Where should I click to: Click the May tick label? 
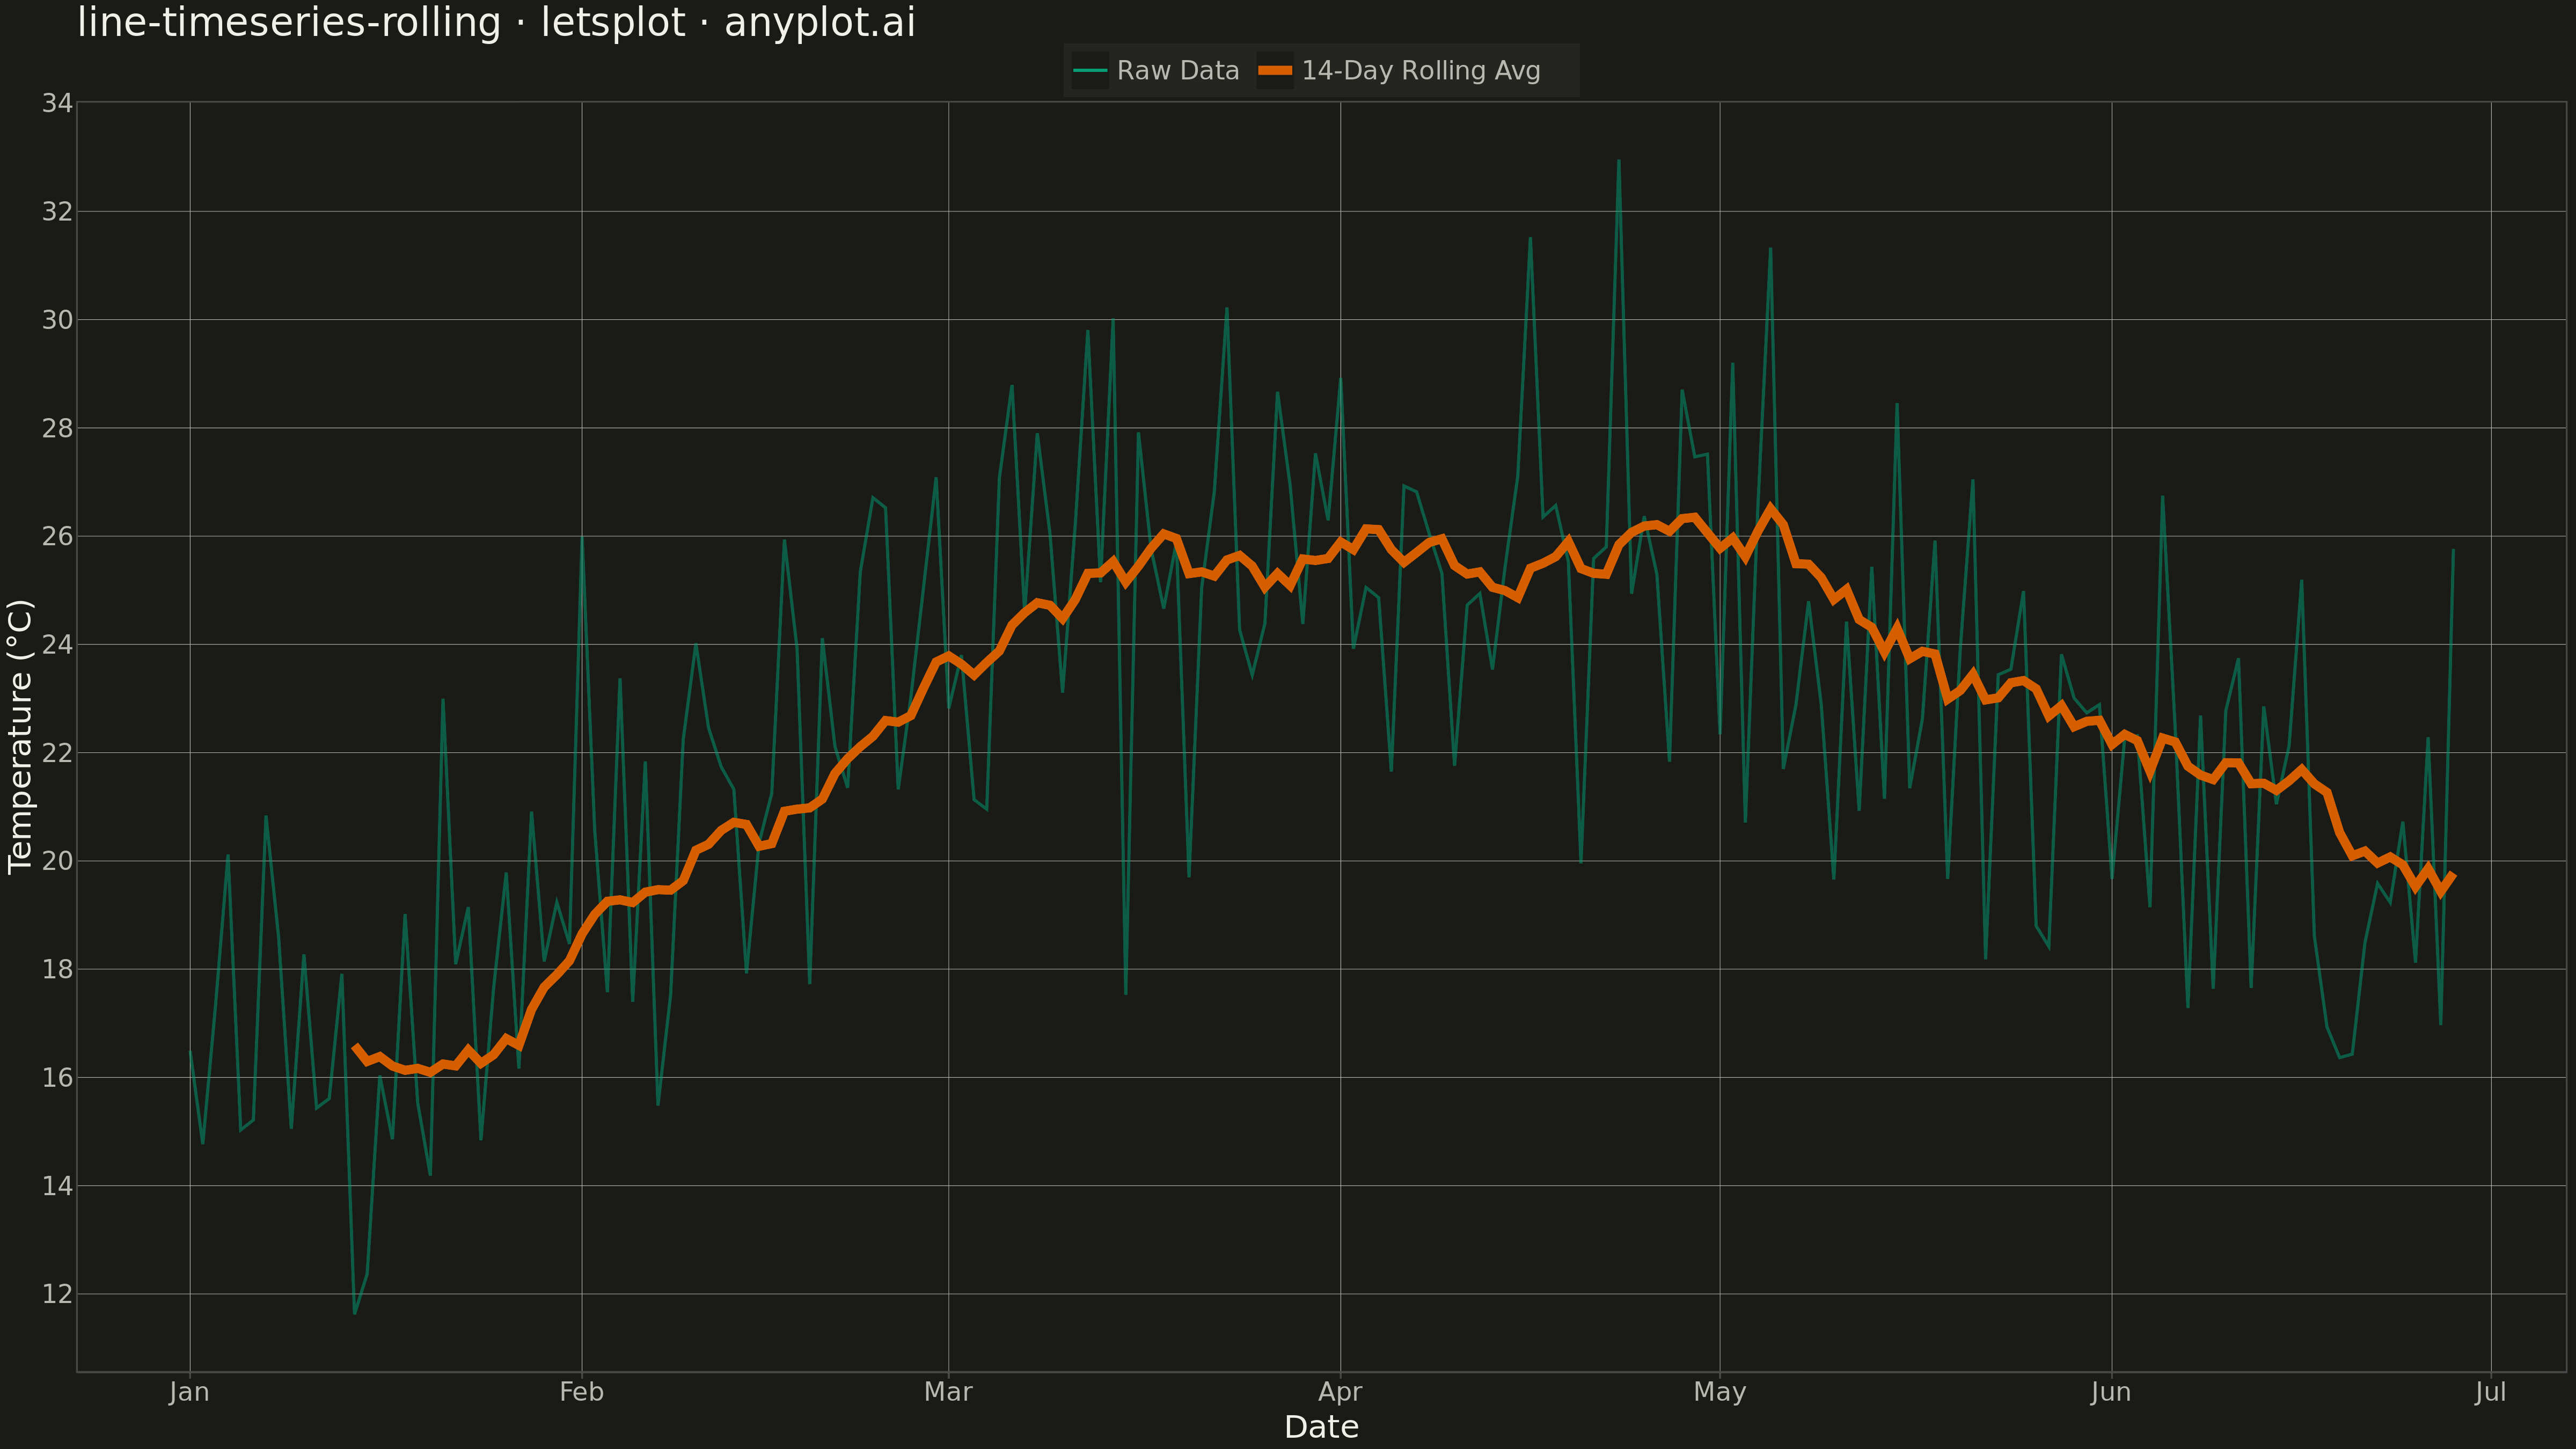1720,1392
